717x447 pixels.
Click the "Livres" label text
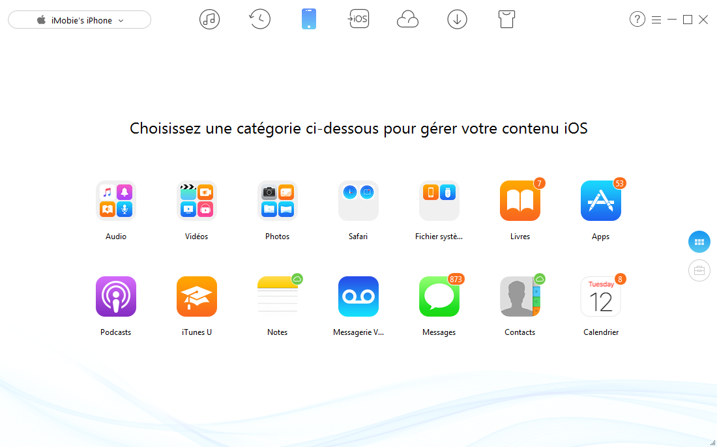tap(520, 237)
